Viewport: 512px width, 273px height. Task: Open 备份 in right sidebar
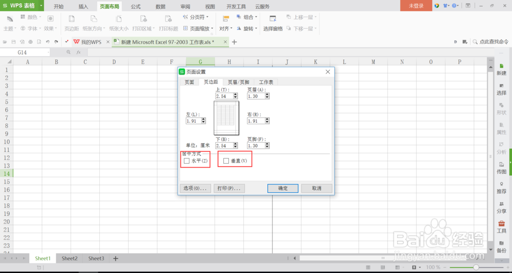click(x=502, y=246)
